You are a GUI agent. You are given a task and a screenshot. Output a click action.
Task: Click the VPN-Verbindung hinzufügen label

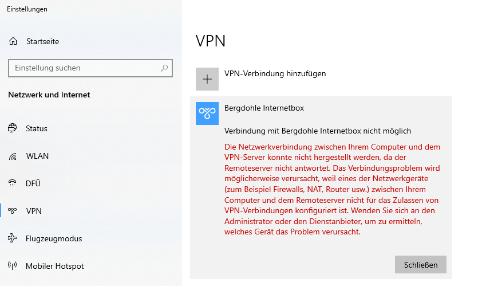point(275,73)
